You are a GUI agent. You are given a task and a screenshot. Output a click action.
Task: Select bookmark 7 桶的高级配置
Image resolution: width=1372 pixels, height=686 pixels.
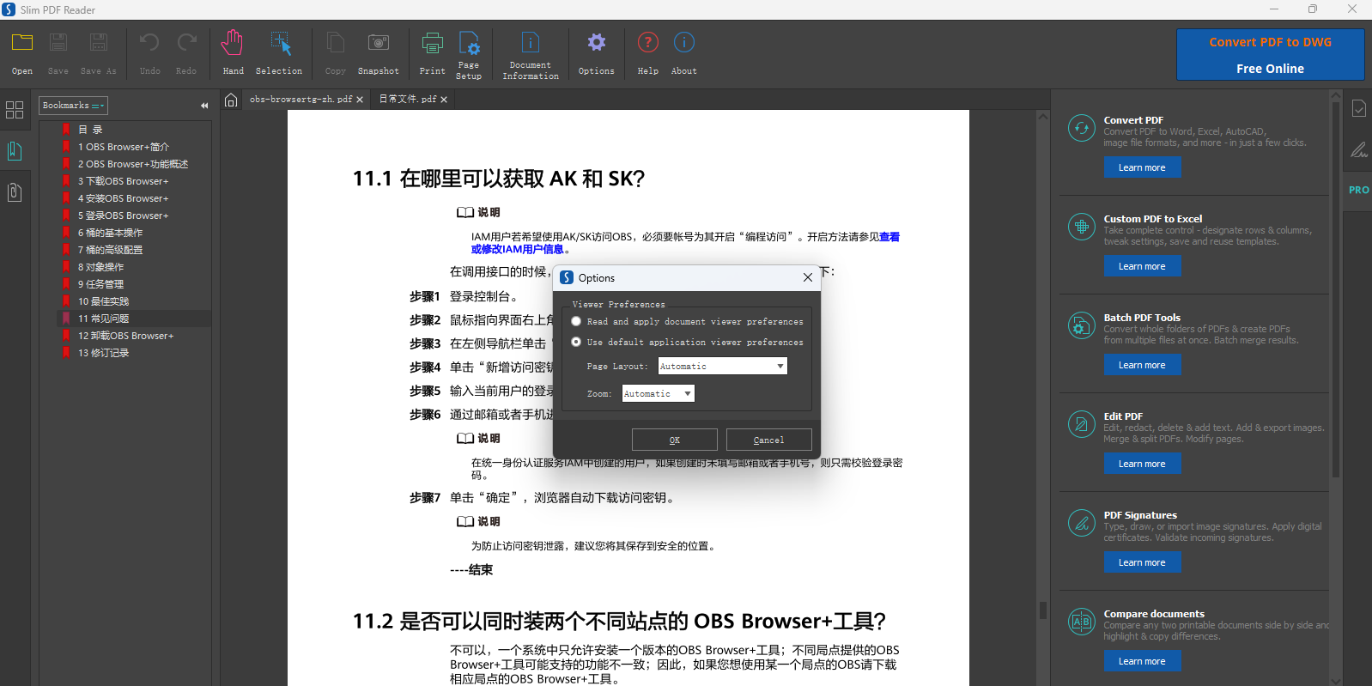(x=110, y=250)
